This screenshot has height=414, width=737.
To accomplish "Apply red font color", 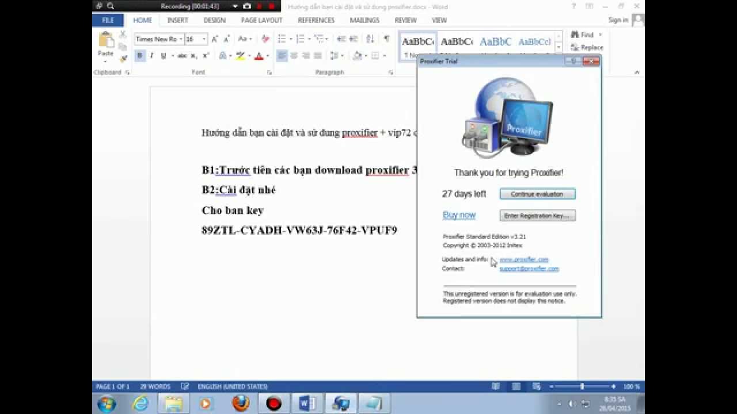I will click(x=259, y=56).
